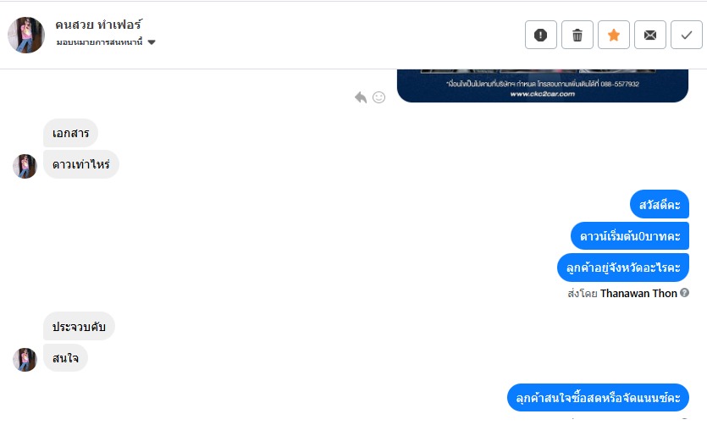
Task: Open the emoji reaction smiley icon
Action: click(378, 97)
